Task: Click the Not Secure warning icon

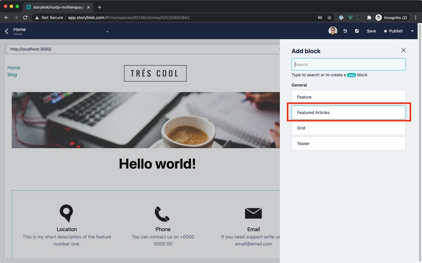Action: (37, 18)
